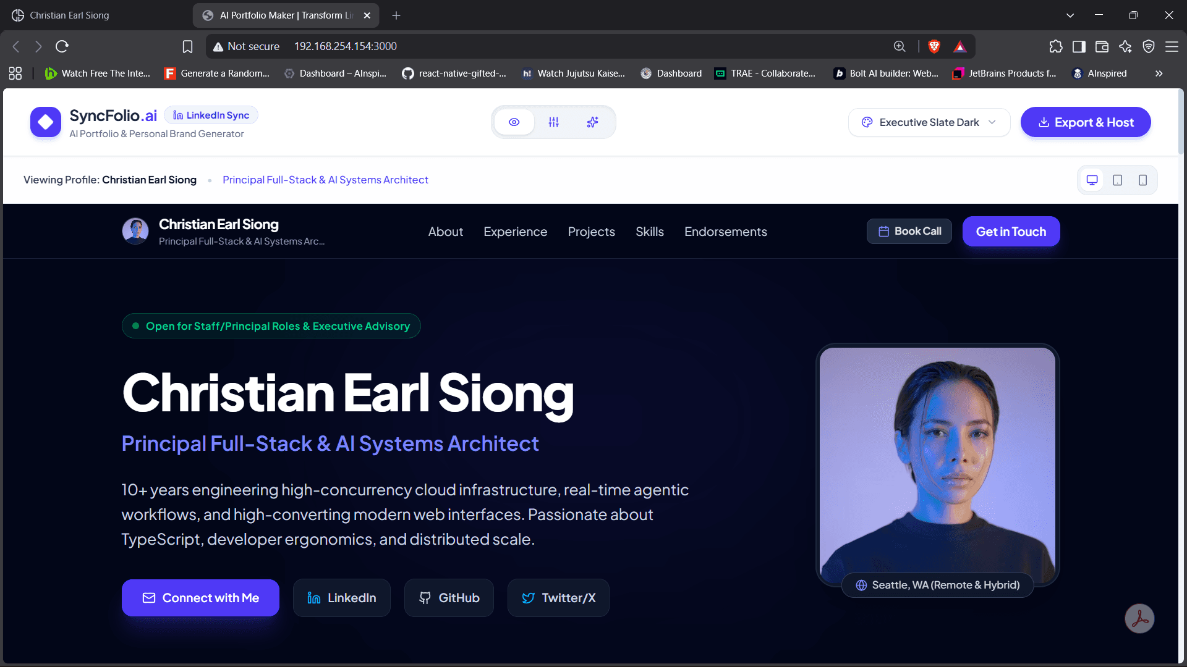Go to the Skills section
The width and height of the screenshot is (1187, 667).
(650, 232)
